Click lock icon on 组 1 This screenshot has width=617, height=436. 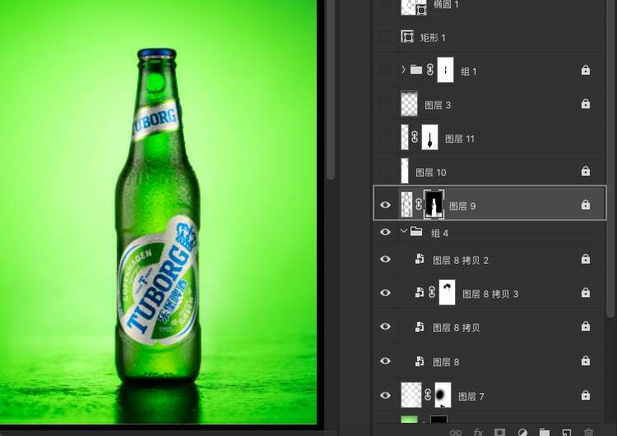pyautogui.click(x=586, y=70)
